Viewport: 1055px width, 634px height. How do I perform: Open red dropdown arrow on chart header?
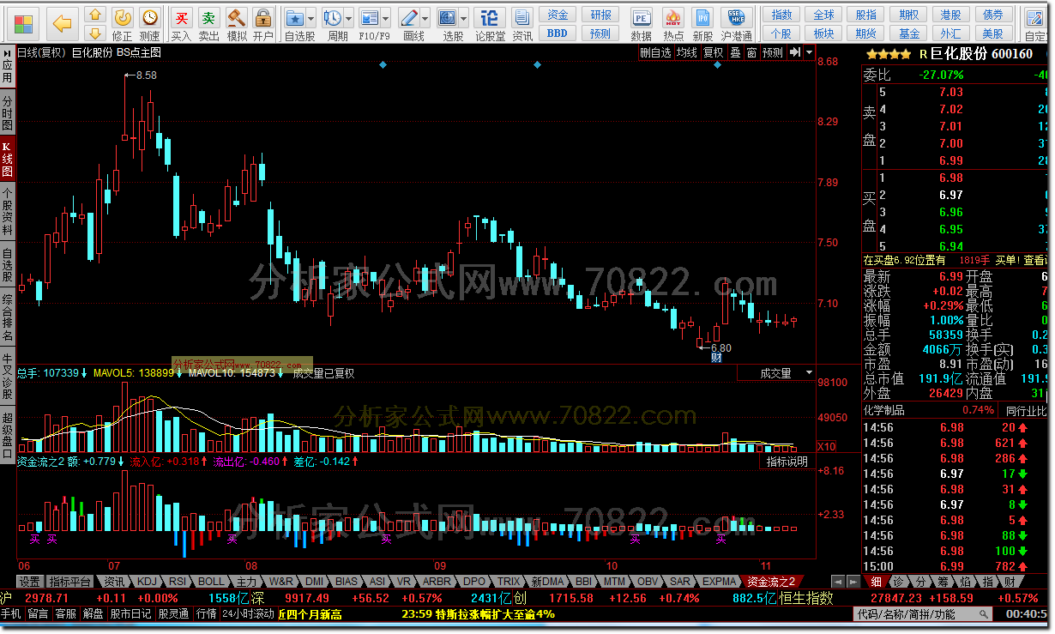tap(809, 52)
